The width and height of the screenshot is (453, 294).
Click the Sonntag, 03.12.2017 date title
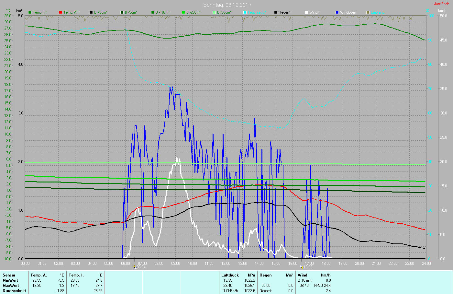pyautogui.click(x=227, y=5)
